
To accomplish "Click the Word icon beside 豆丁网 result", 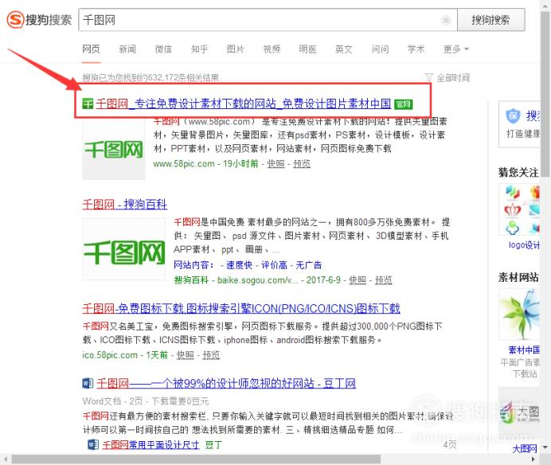I will coord(88,383).
